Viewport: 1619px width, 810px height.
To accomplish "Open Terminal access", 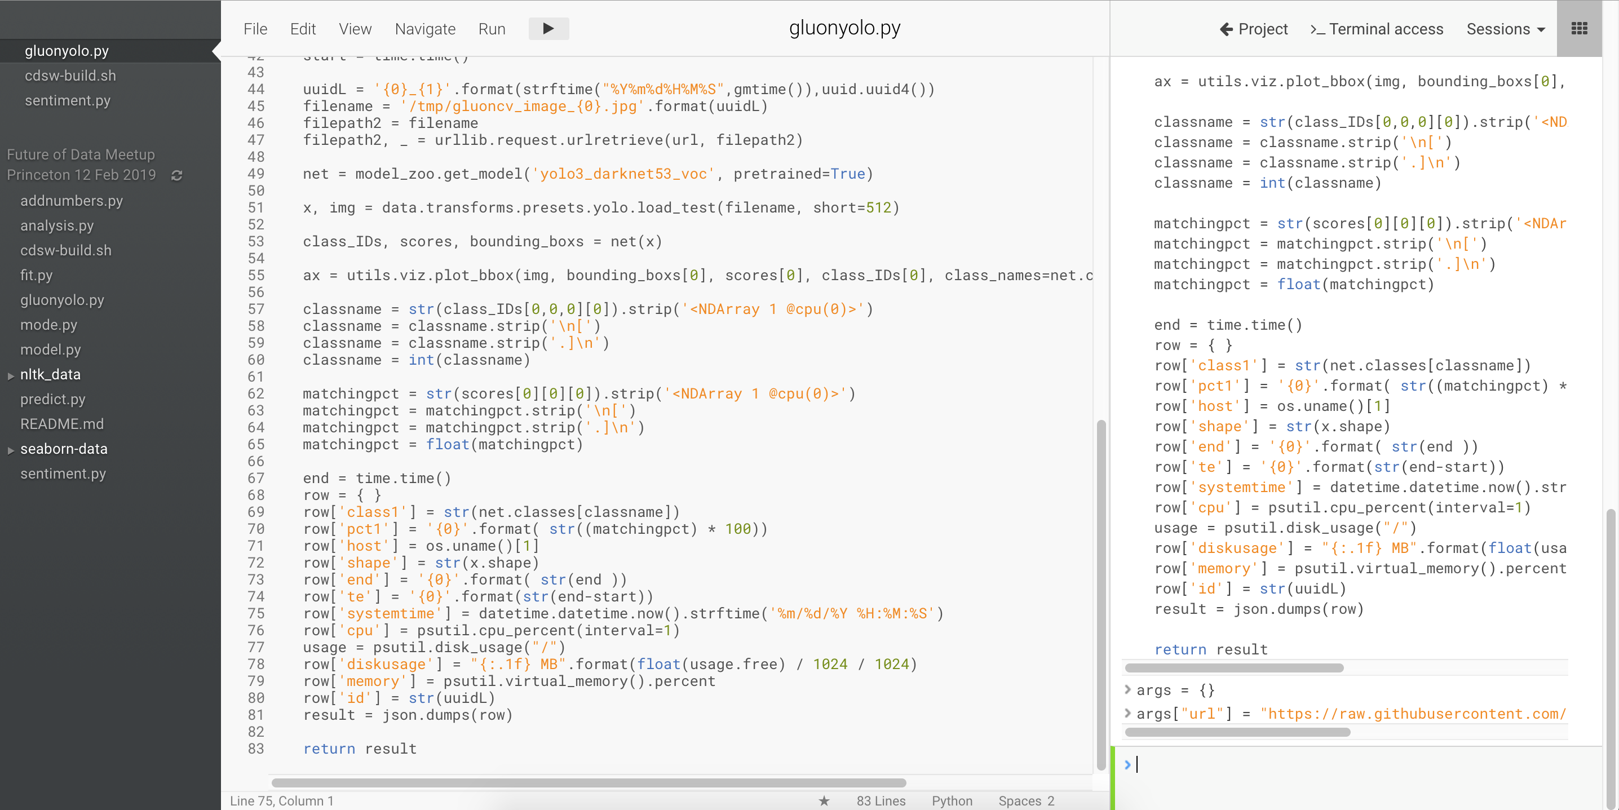I will 1377,29.
